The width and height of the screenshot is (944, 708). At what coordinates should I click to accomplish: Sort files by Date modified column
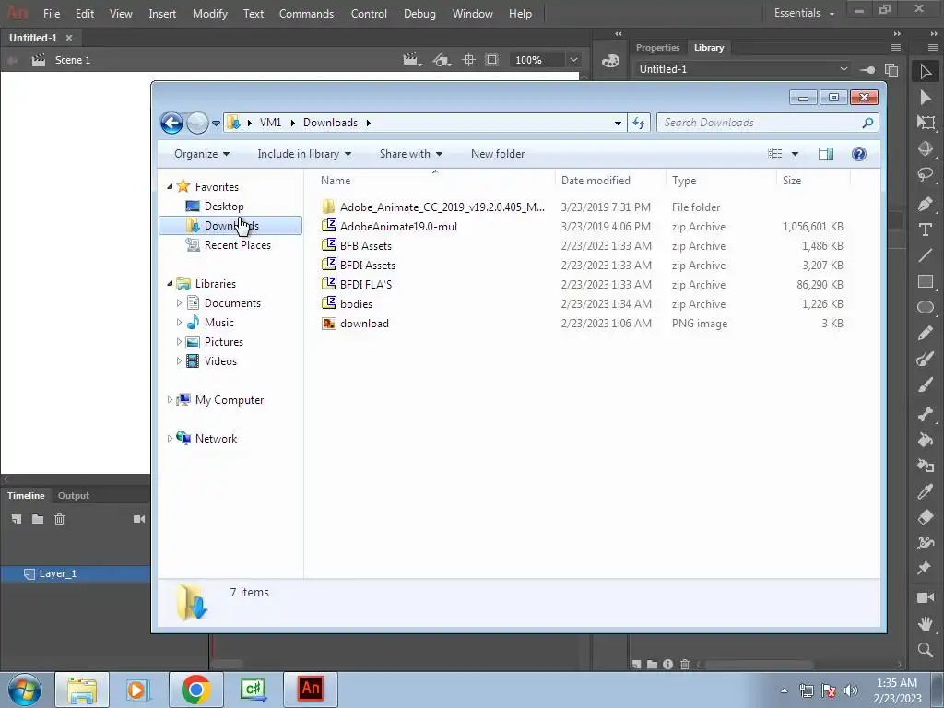click(596, 181)
